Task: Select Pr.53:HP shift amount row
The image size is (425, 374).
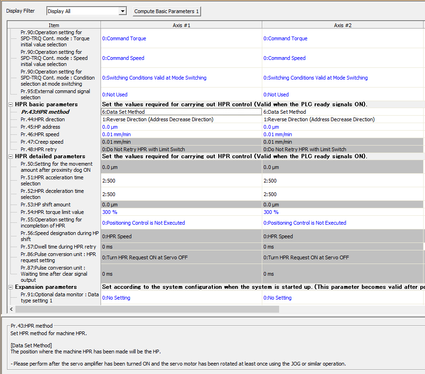Action: click(45, 205)
